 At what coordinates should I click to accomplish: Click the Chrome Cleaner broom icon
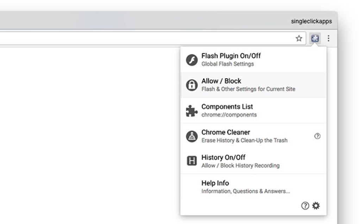[x=191, y=136]
